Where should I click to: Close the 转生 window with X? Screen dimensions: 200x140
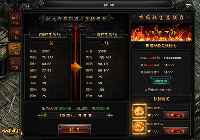[188, 7]
